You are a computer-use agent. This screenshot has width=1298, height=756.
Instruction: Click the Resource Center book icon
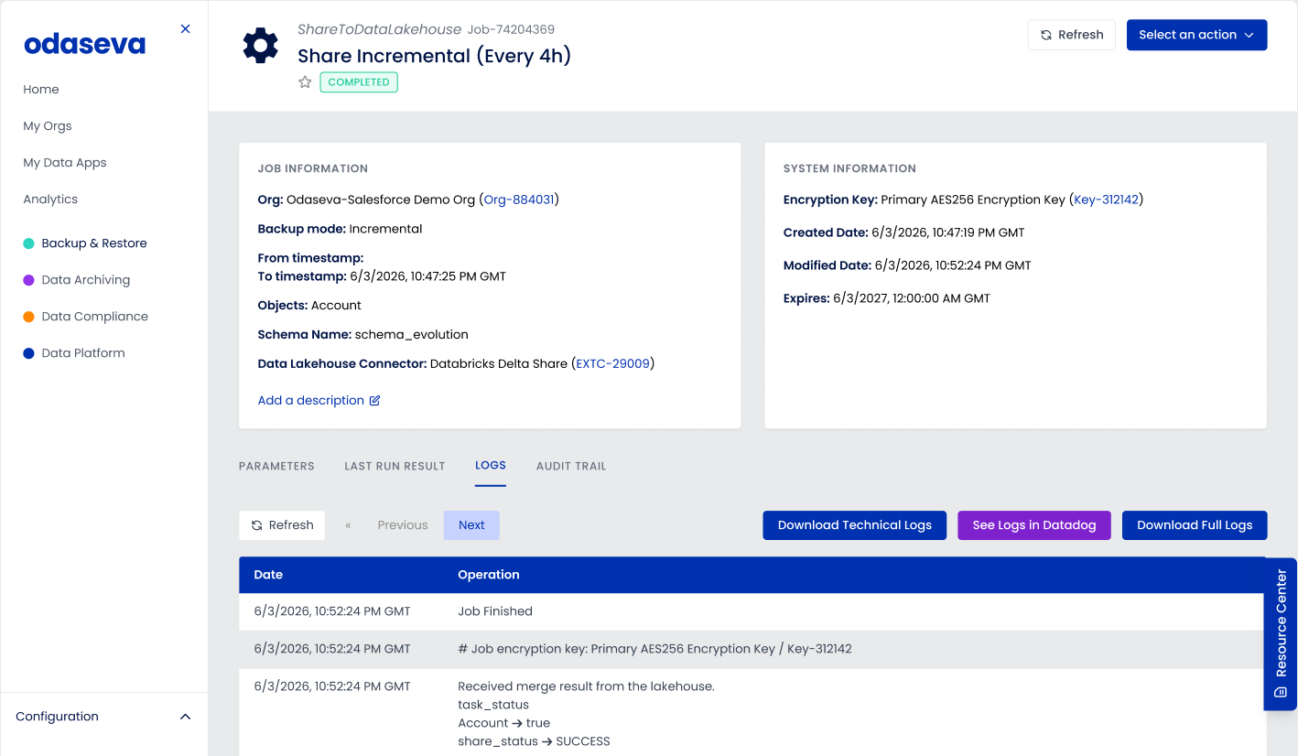pos(1281,692)
